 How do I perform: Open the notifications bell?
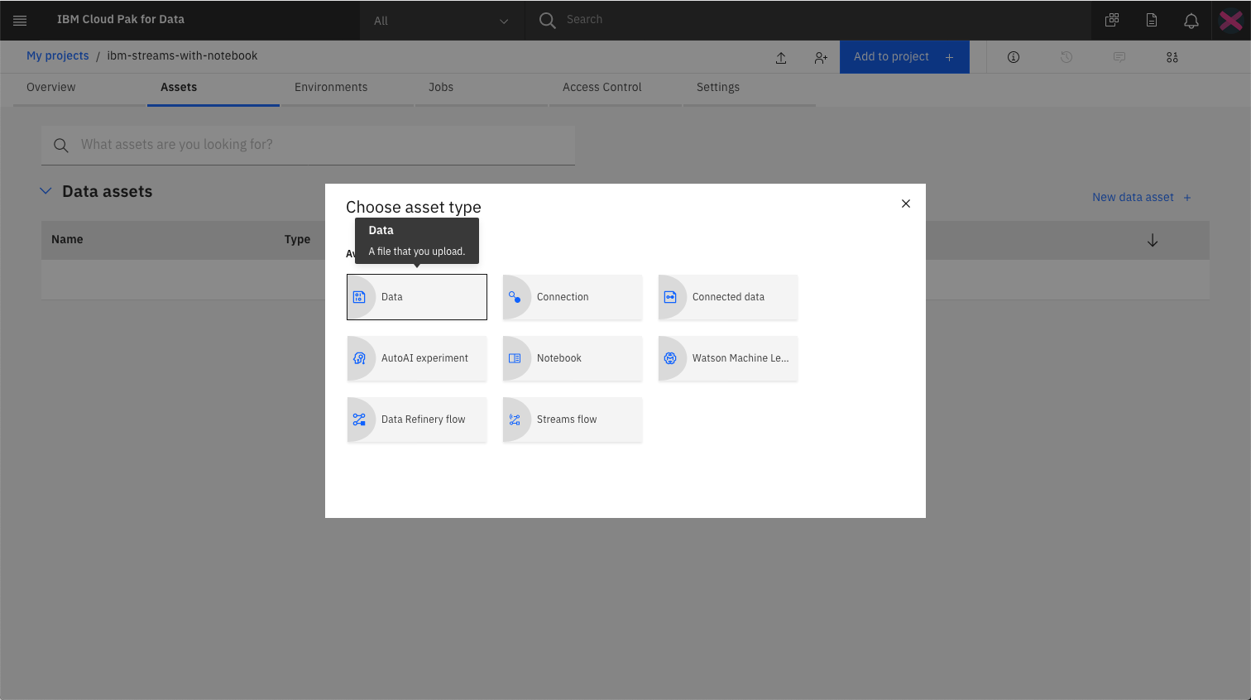point(1191,21)
